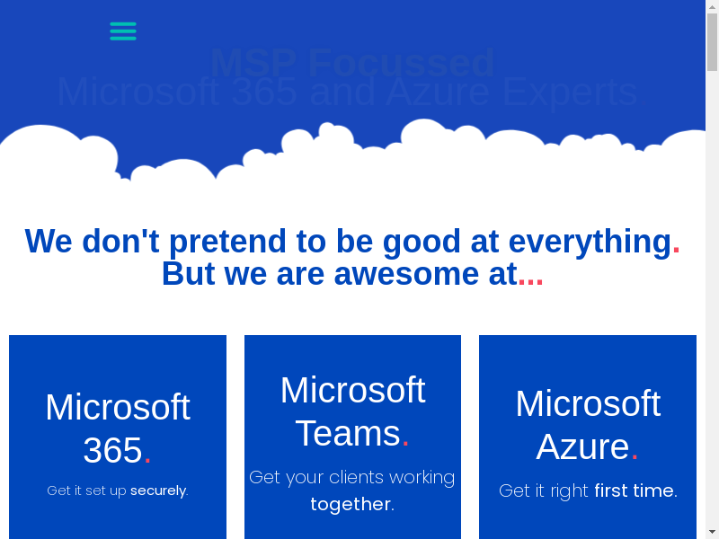Open the Microsoft 365 card title

pyautogui.click(x=118, y=429)
